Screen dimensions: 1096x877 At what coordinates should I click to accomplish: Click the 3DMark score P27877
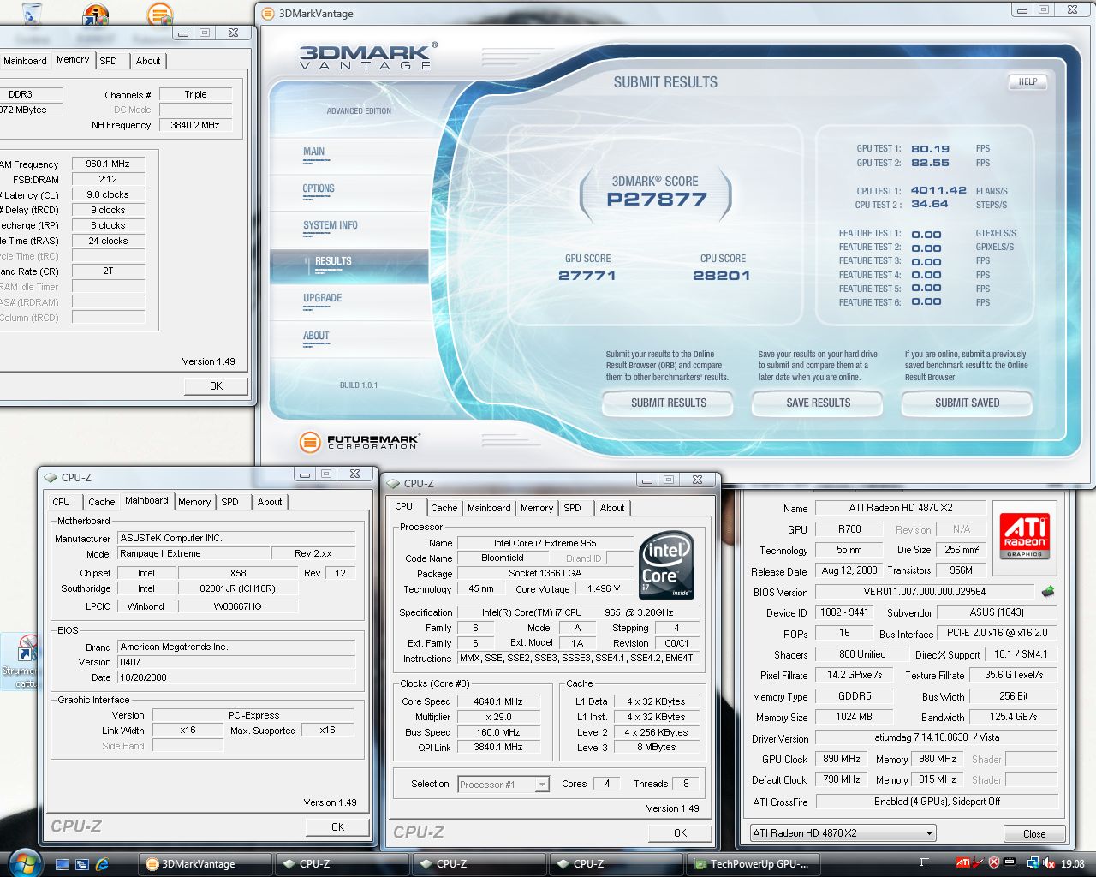pyautogui.click(x=657, y=200)
